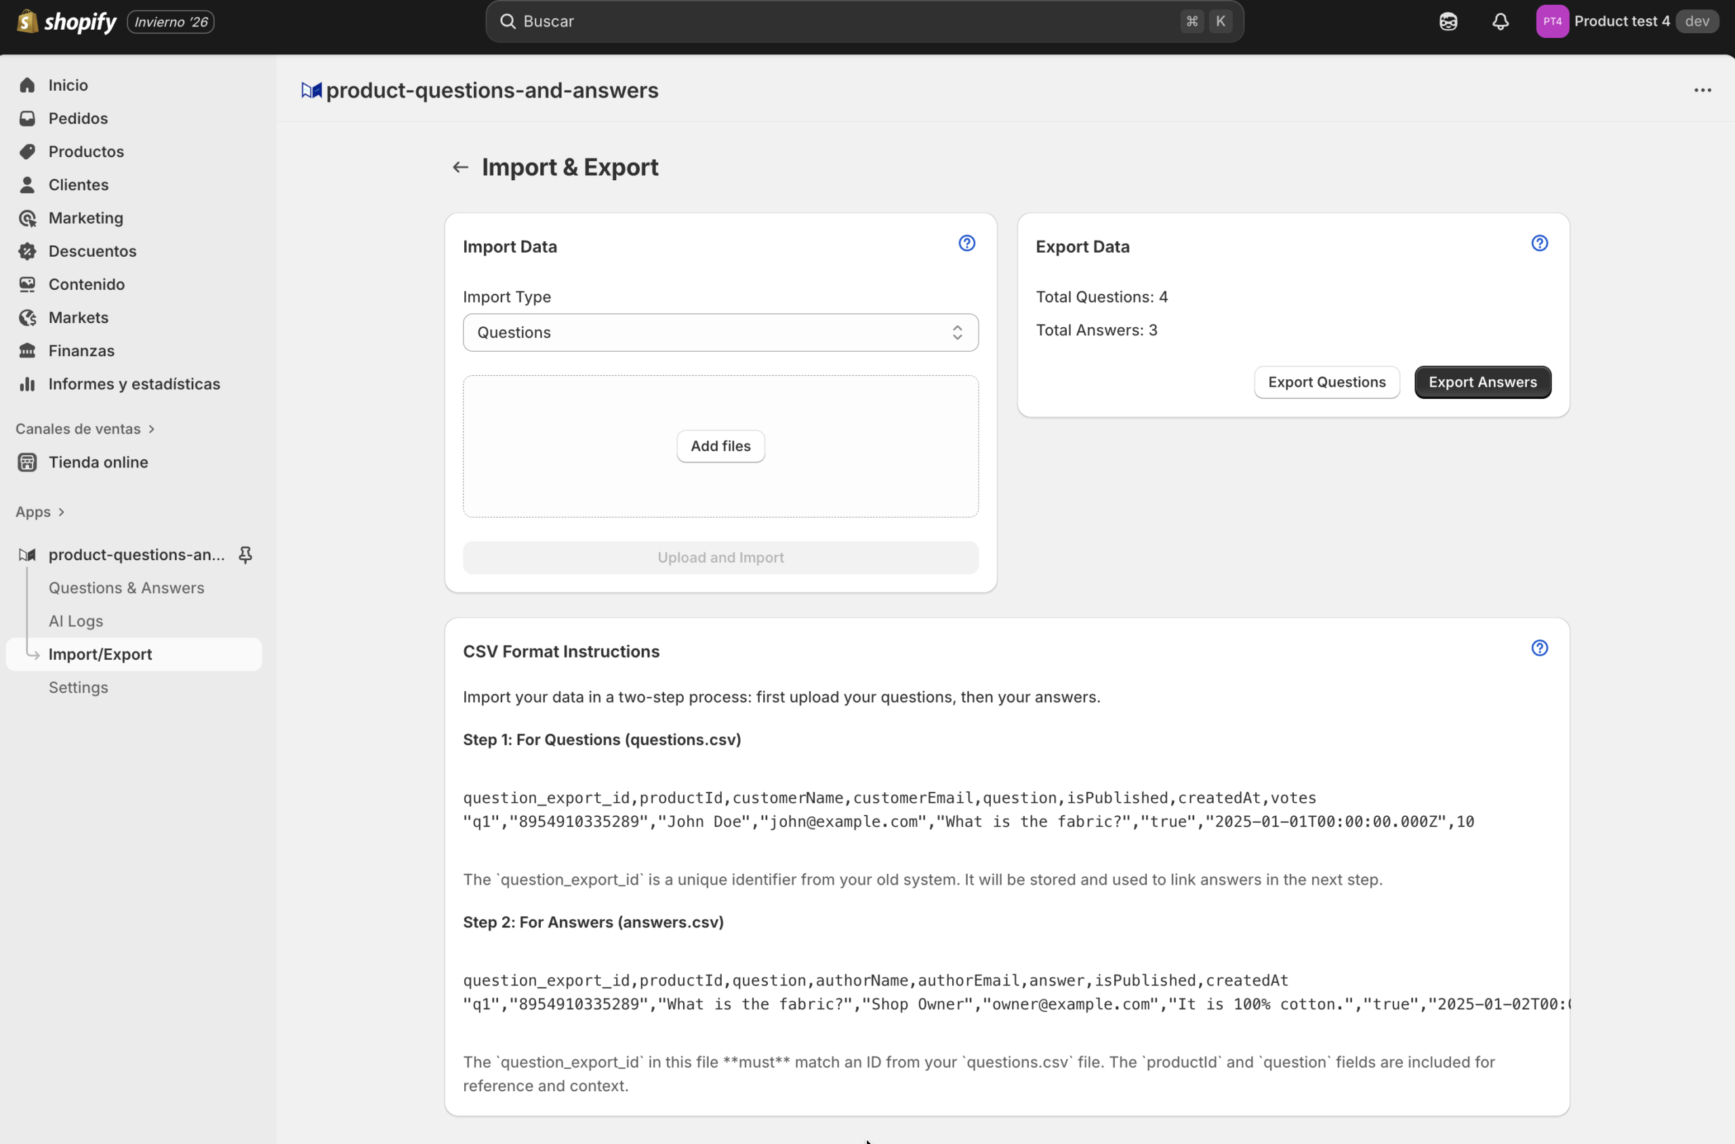Expand the Apps section chevron
Screen dimensions: 1735x1144
click(61, 512)
